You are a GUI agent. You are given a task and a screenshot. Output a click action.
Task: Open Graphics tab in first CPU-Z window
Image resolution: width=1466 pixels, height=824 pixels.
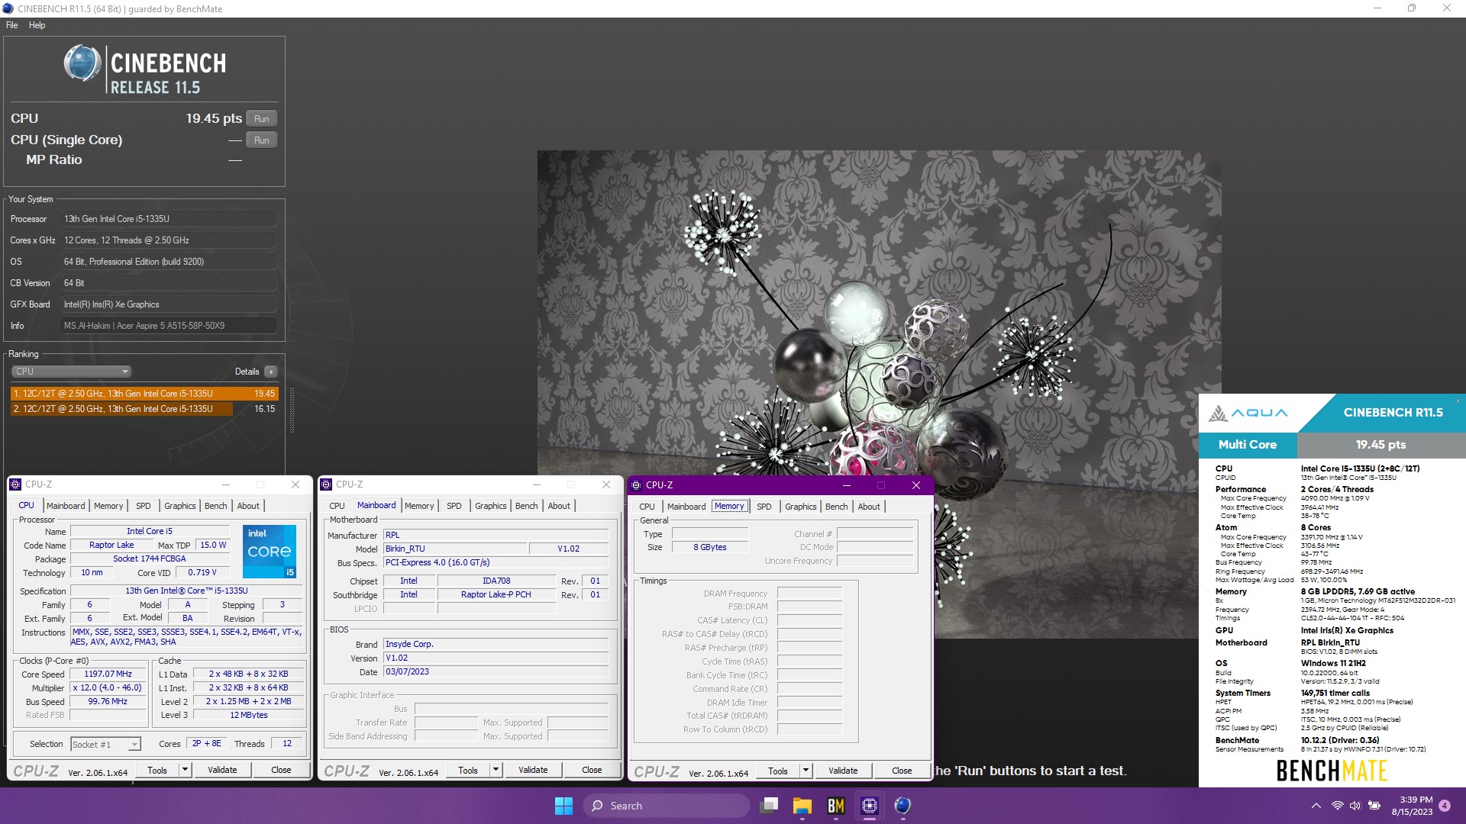pyautogui.click(x=180, y=506)
